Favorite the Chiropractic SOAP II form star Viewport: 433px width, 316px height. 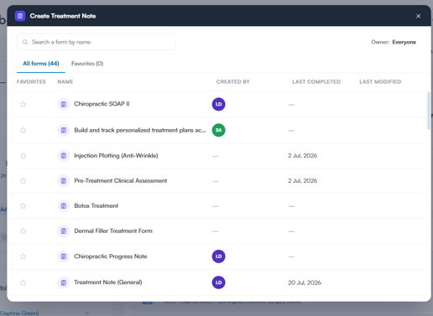pos(23,104)
